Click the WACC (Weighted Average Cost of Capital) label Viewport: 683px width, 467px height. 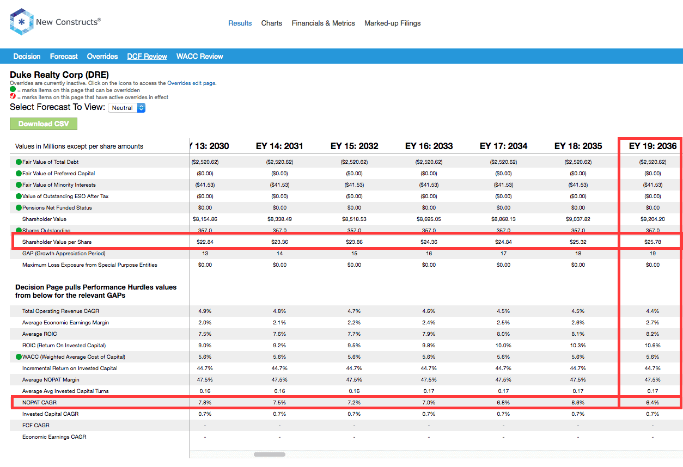[74, 357]
